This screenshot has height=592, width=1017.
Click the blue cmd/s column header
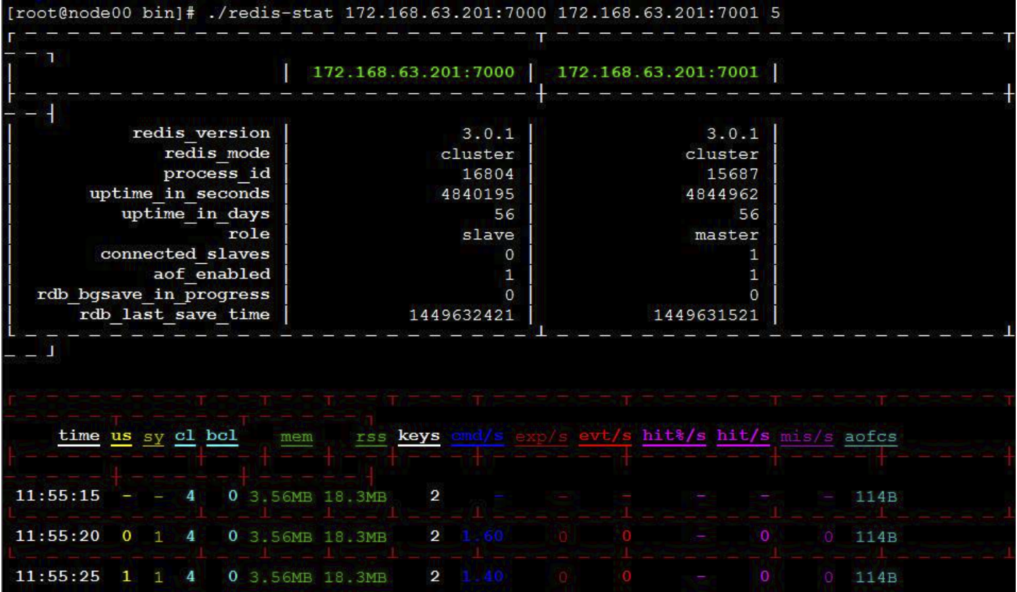pyautogui.click(x=478, y=436)
